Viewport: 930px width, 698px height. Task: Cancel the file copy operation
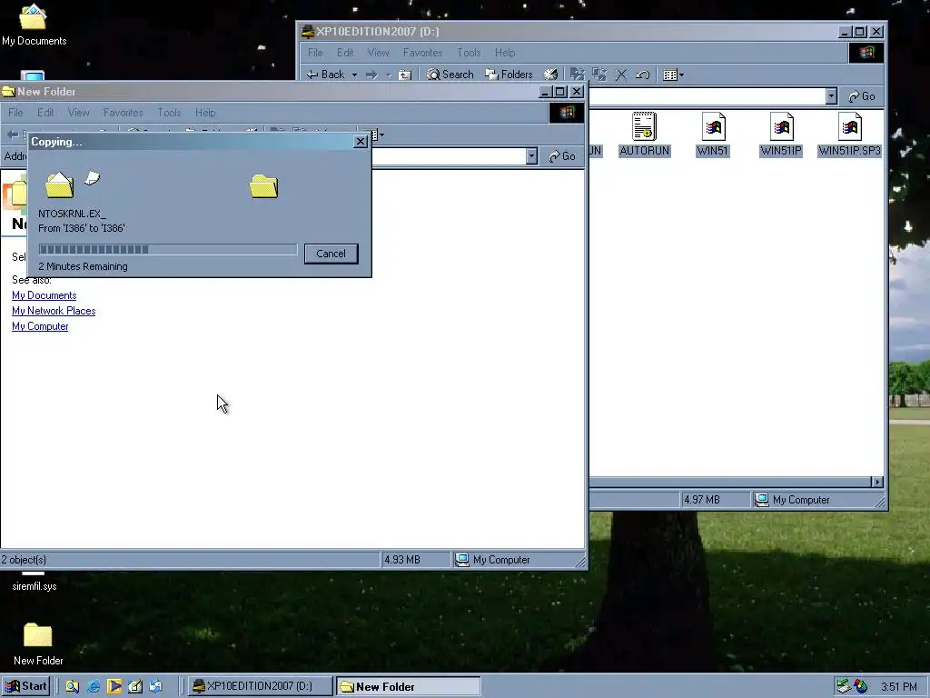(x=331, y=254)
